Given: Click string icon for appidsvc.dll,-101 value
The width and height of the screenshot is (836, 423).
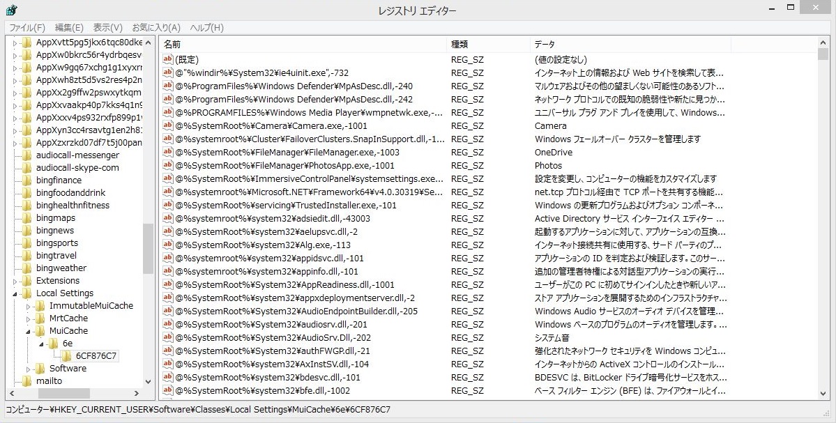Looking at the screenshot, I should [x=168, y=258].
